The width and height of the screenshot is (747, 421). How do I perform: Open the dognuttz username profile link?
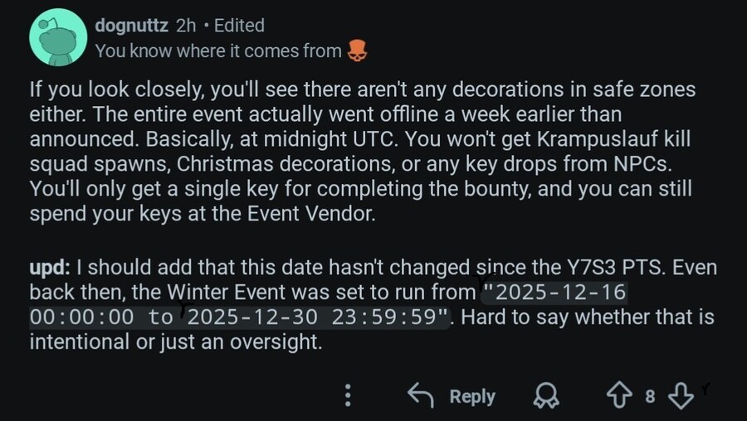coord(133,26)
